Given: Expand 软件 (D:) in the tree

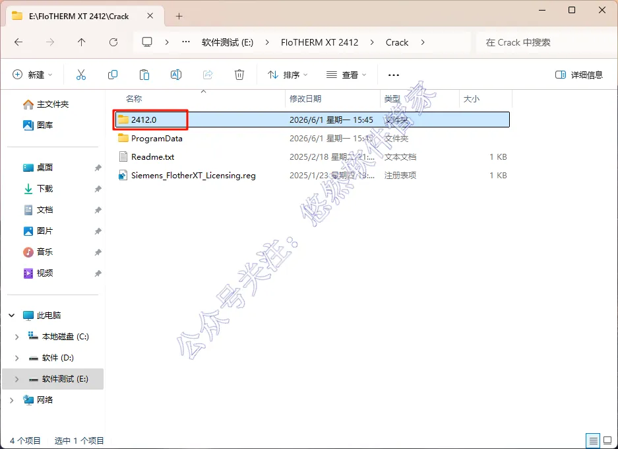Looking at the screenshot, I should [16, 358].
